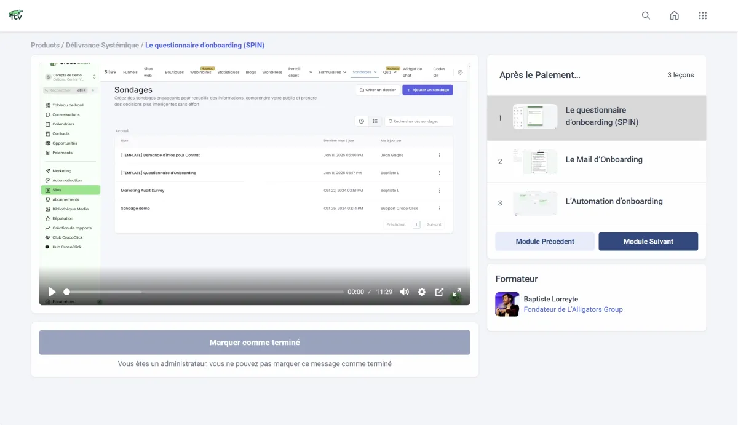Click thumbnail of lesson 3

(x=535, y=203)
